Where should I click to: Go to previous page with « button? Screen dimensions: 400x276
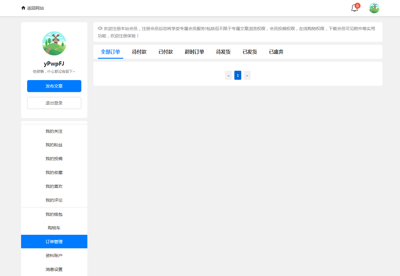(228, 75)
